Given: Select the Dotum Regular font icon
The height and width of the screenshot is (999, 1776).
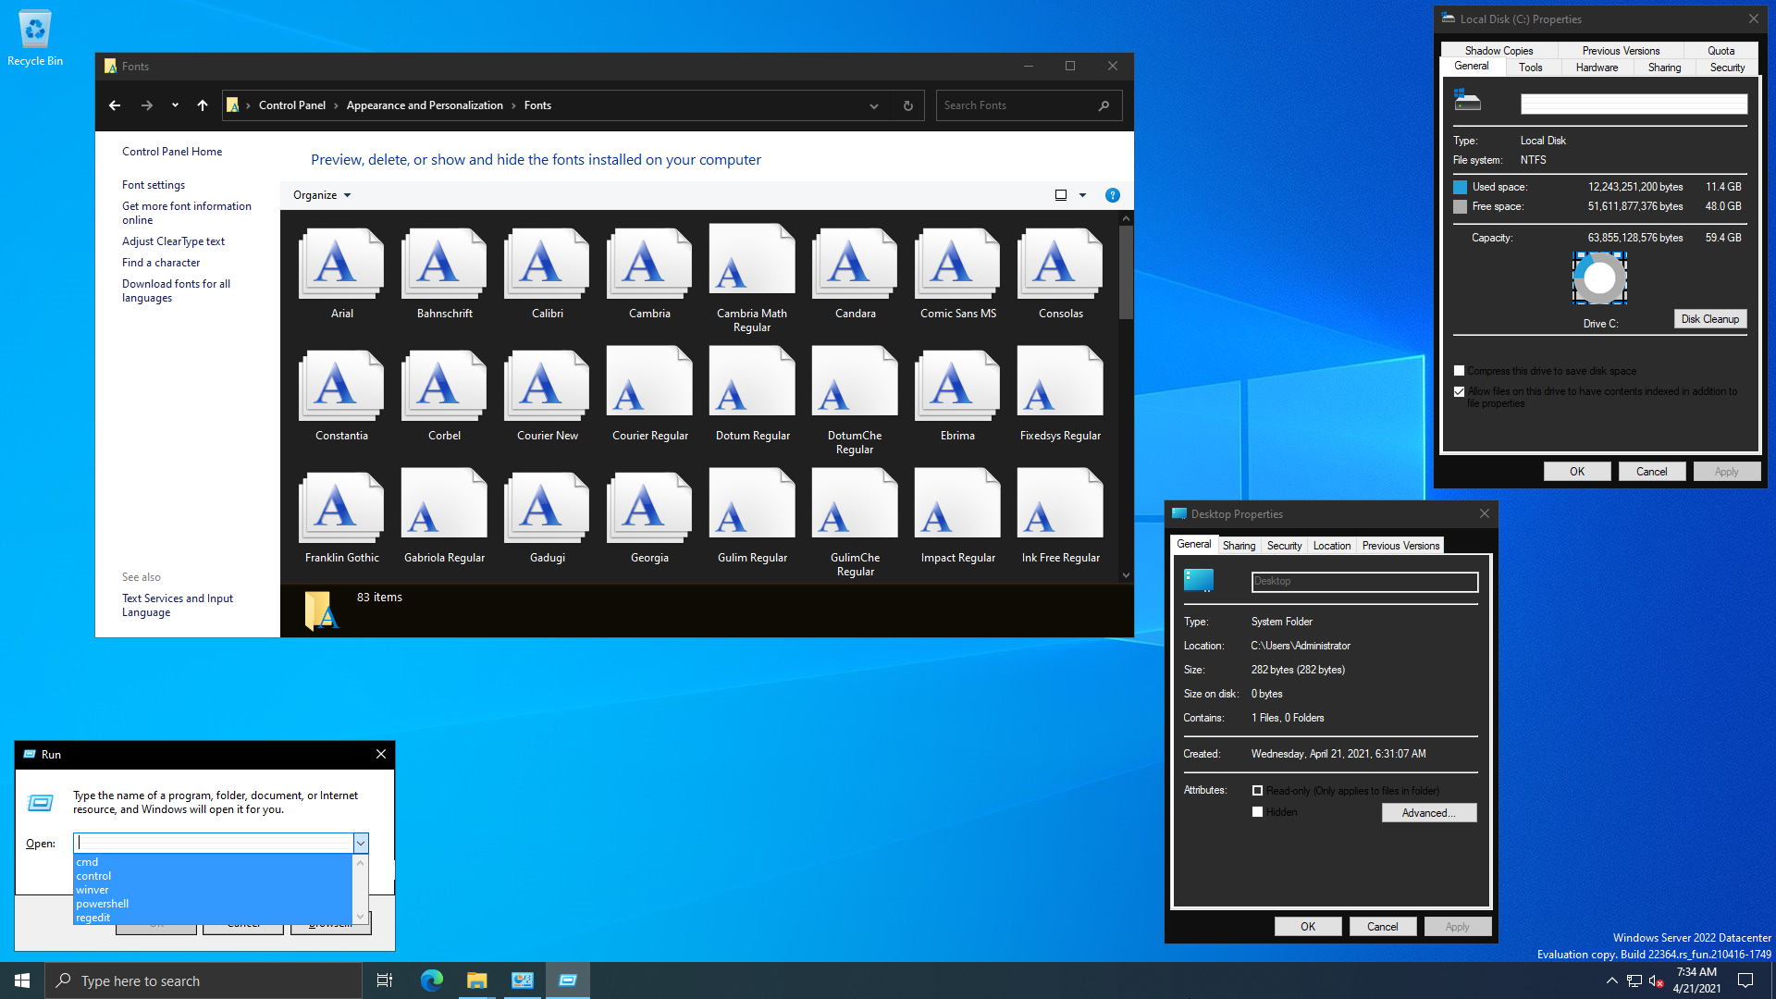Looking at the screenshot, I should pyautogui.click(x=752, y=382).
